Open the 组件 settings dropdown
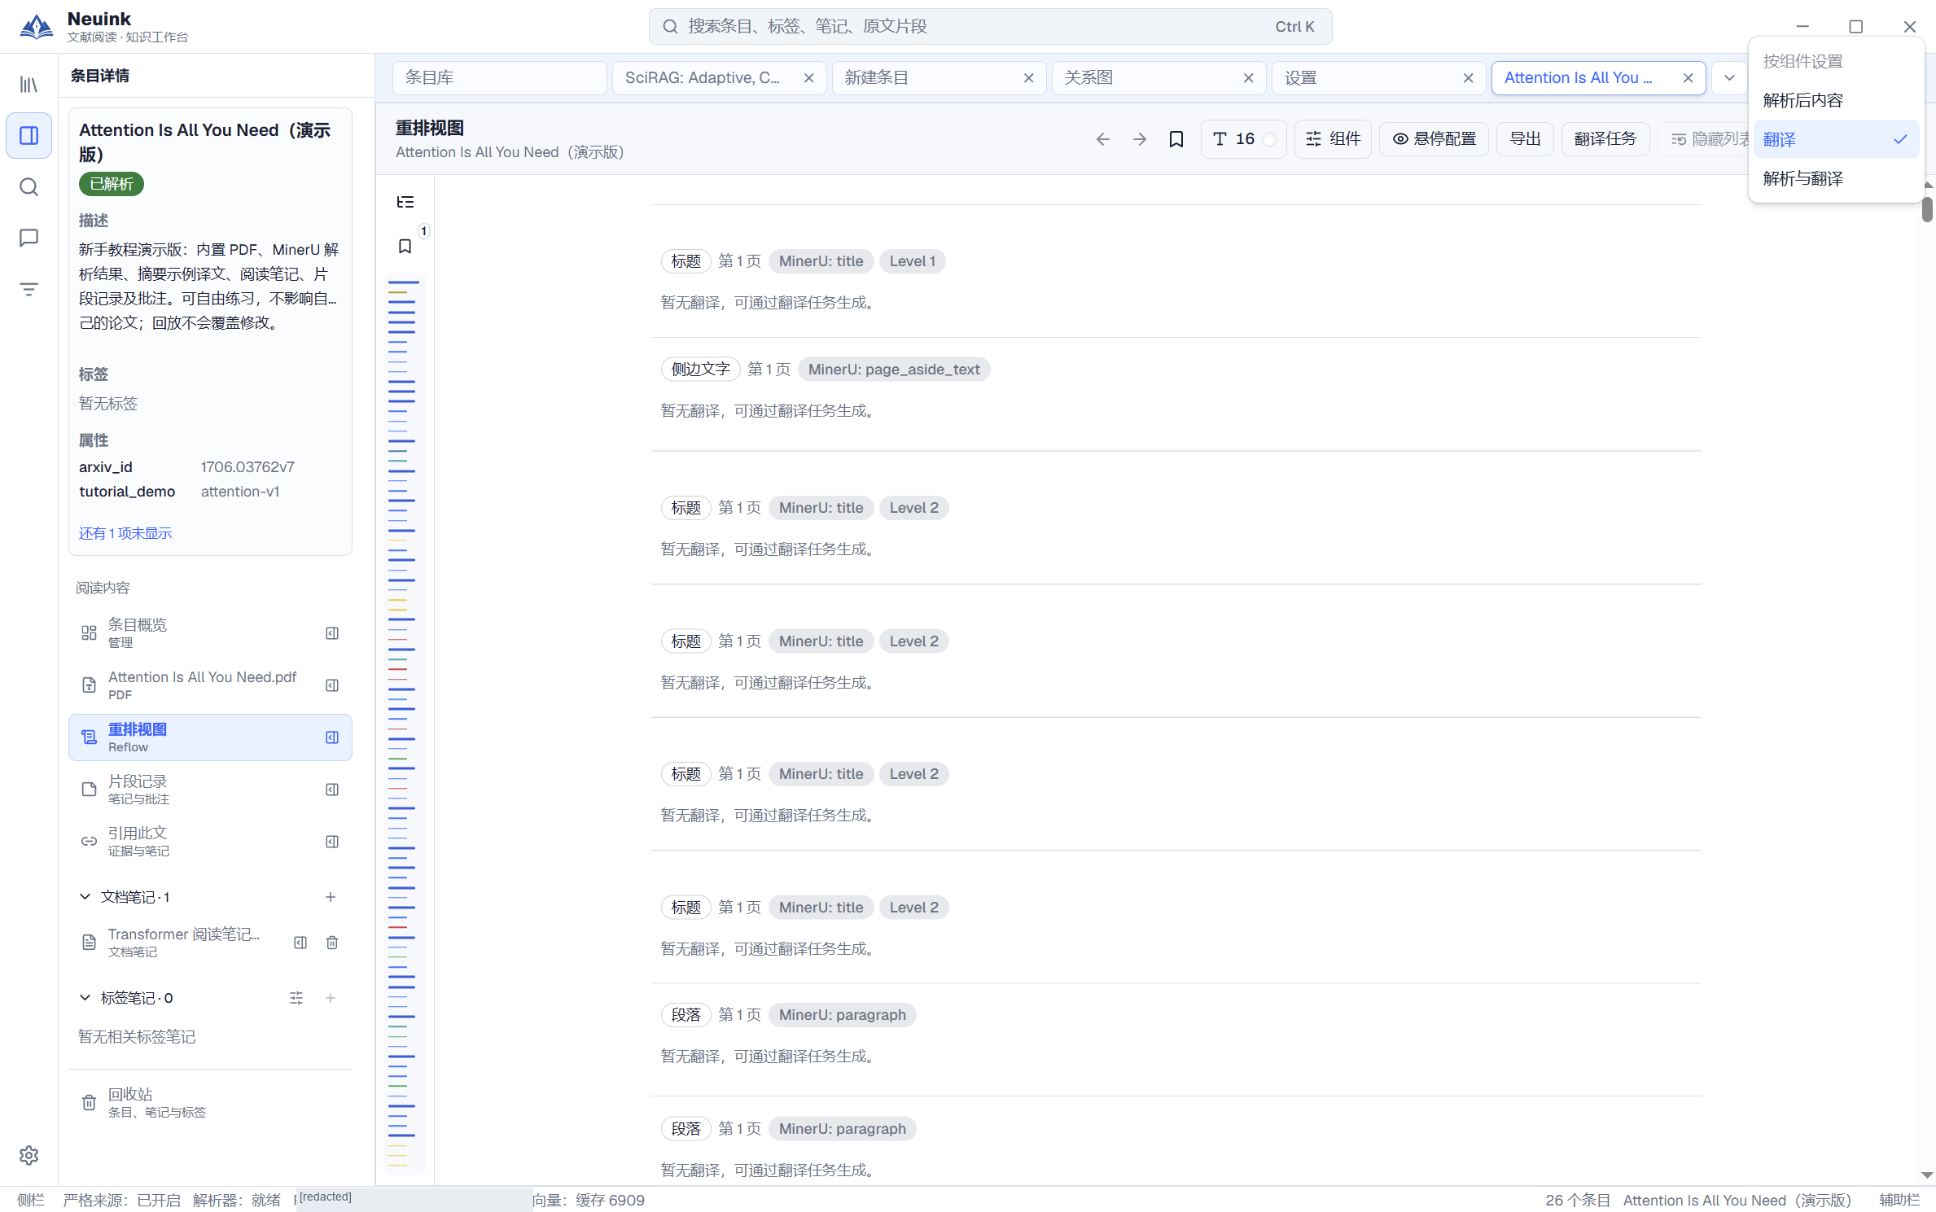This screenshot has width=1936, height=1212. tap(1333, 139)
